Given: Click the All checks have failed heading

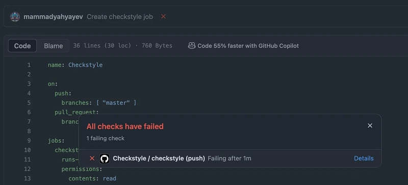Looking at the screenshot, I should [125, 126].
